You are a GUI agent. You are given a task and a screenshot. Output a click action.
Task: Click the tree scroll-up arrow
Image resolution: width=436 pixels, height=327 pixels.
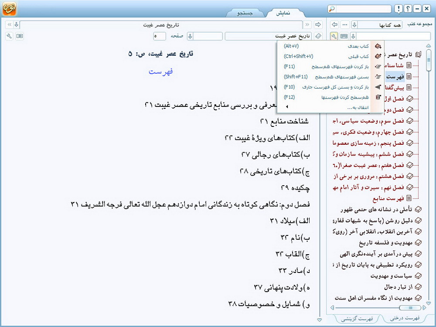[x=429, y=46]
